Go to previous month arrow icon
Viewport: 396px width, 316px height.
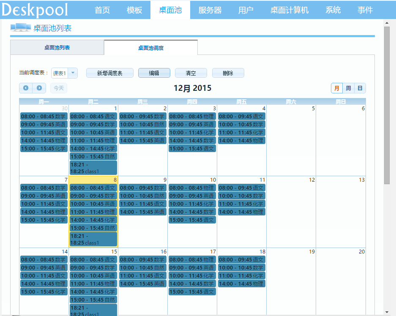(x=26, y=88)
